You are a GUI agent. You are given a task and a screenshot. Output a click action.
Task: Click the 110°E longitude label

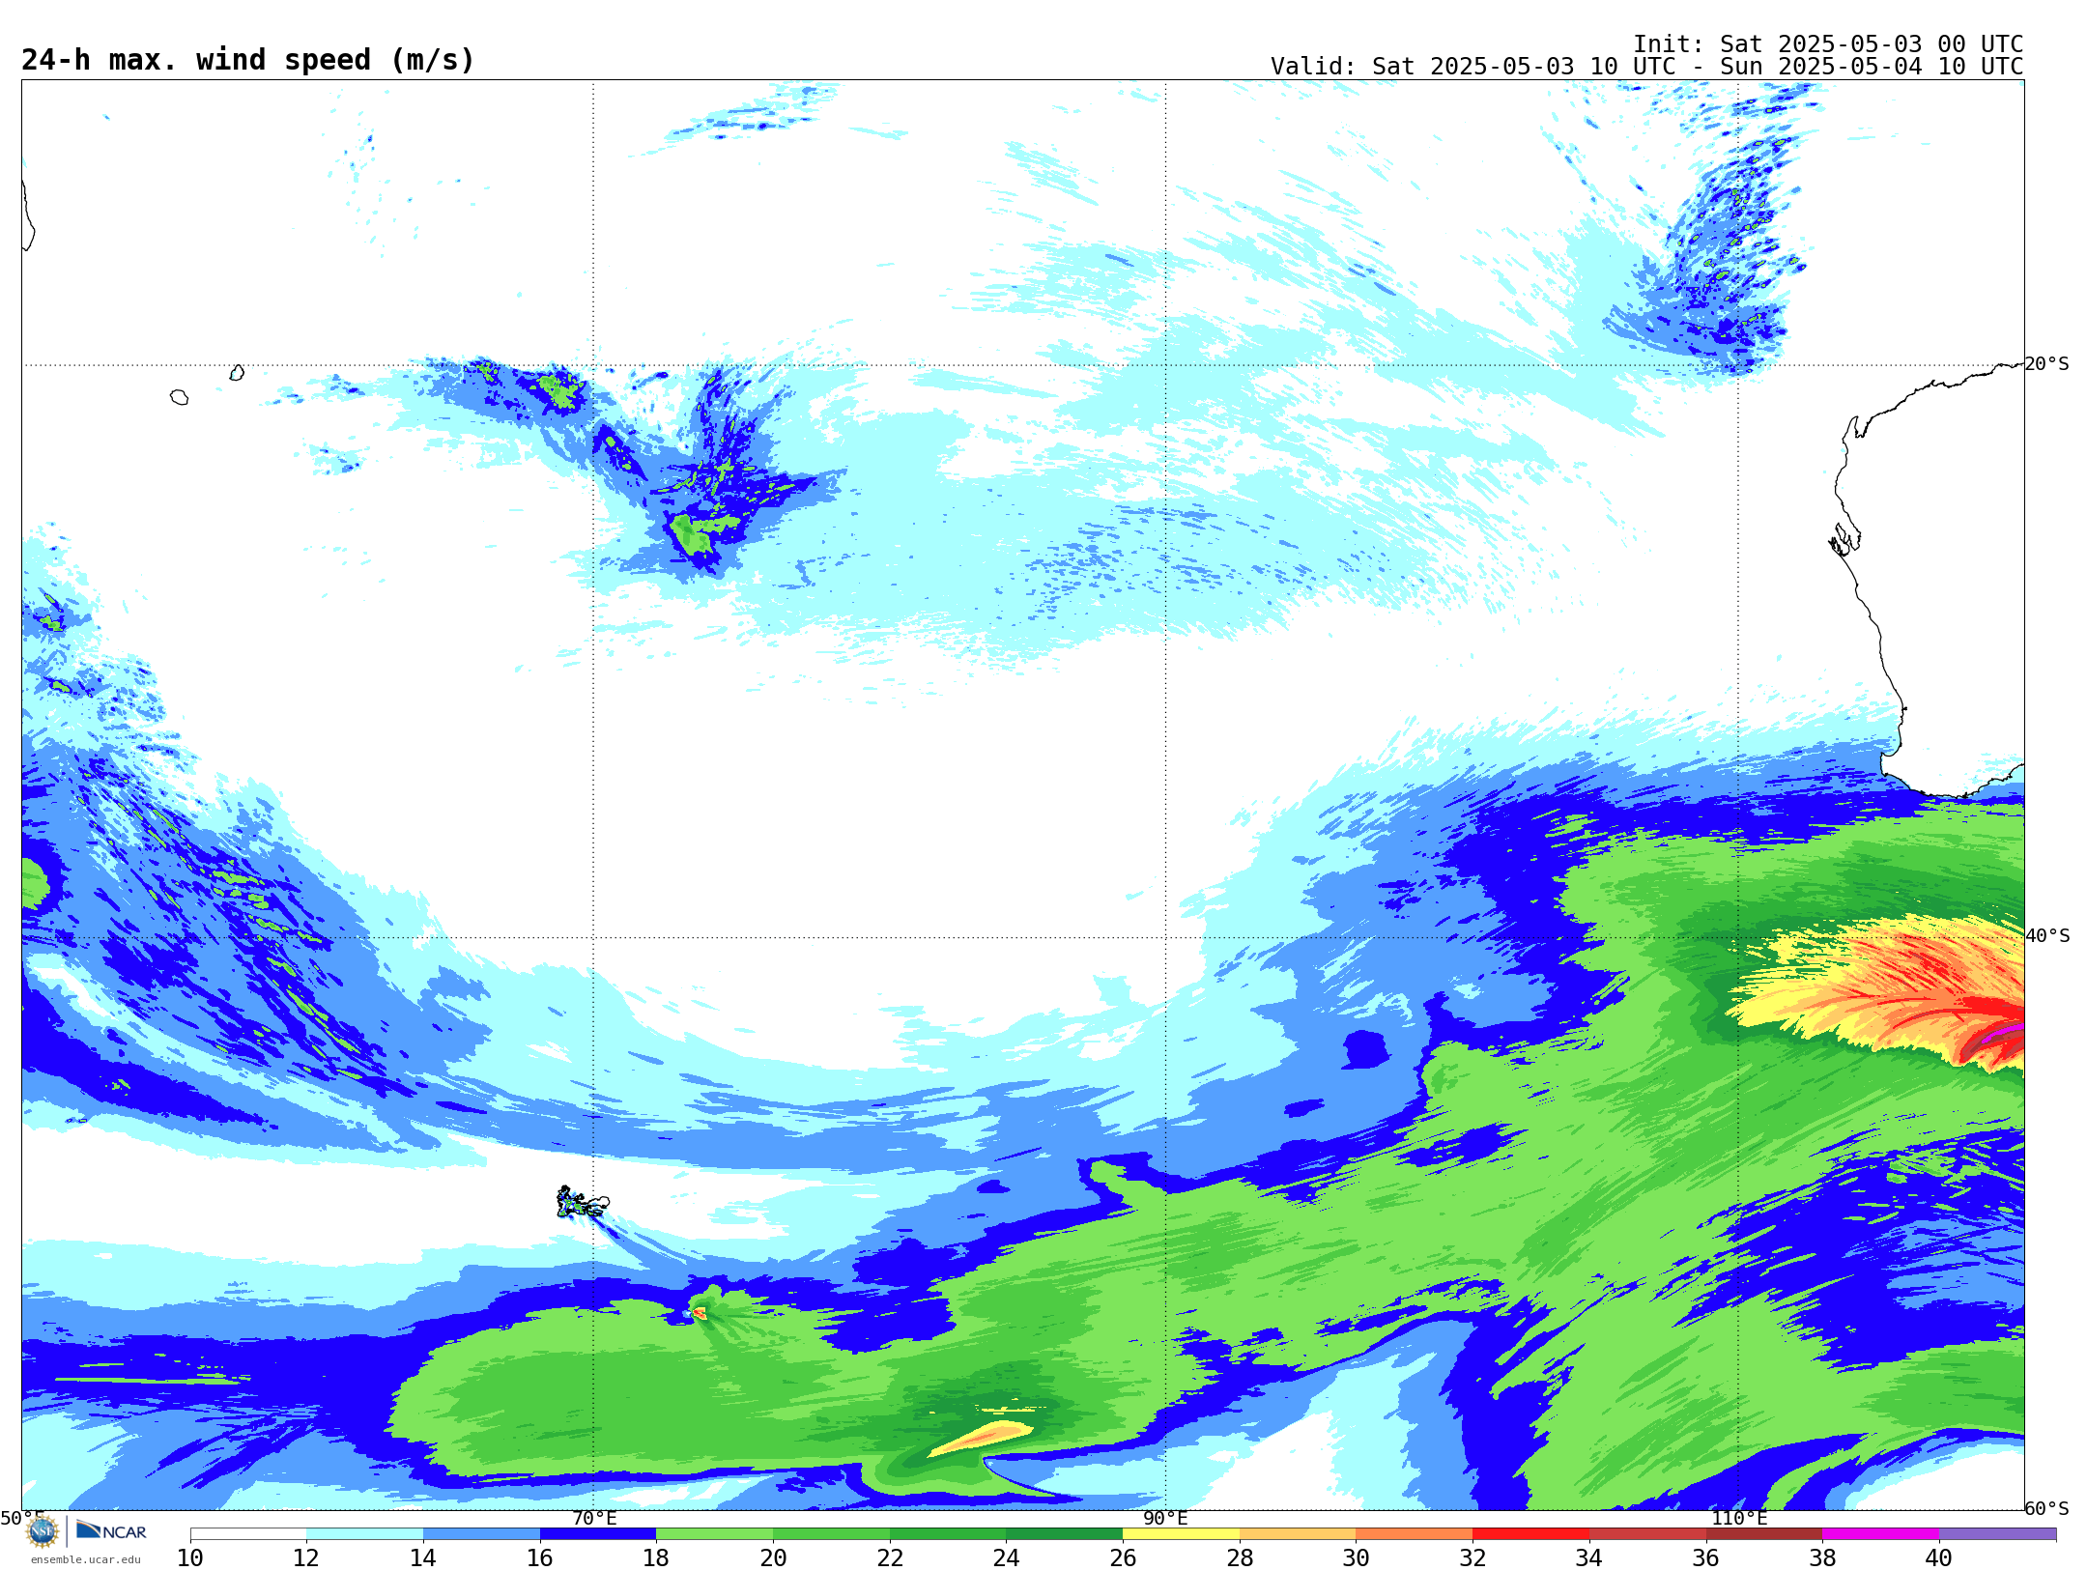1739,1518
